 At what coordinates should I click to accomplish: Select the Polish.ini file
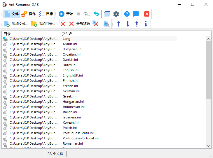pos(90,128)
